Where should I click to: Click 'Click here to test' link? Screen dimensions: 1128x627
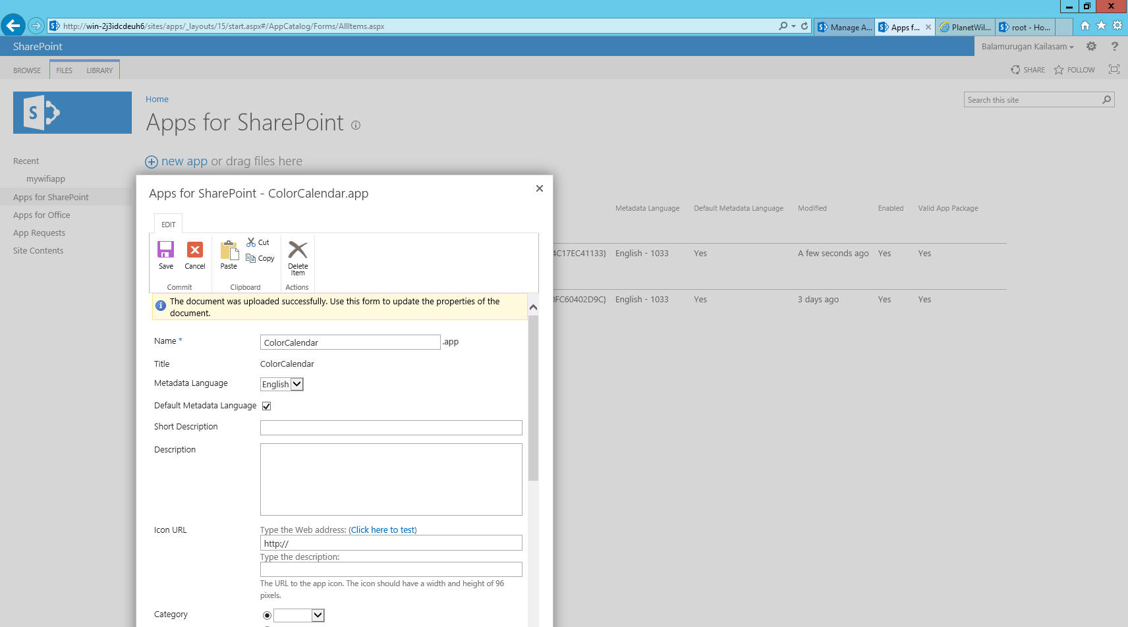[x=383, y=530]
